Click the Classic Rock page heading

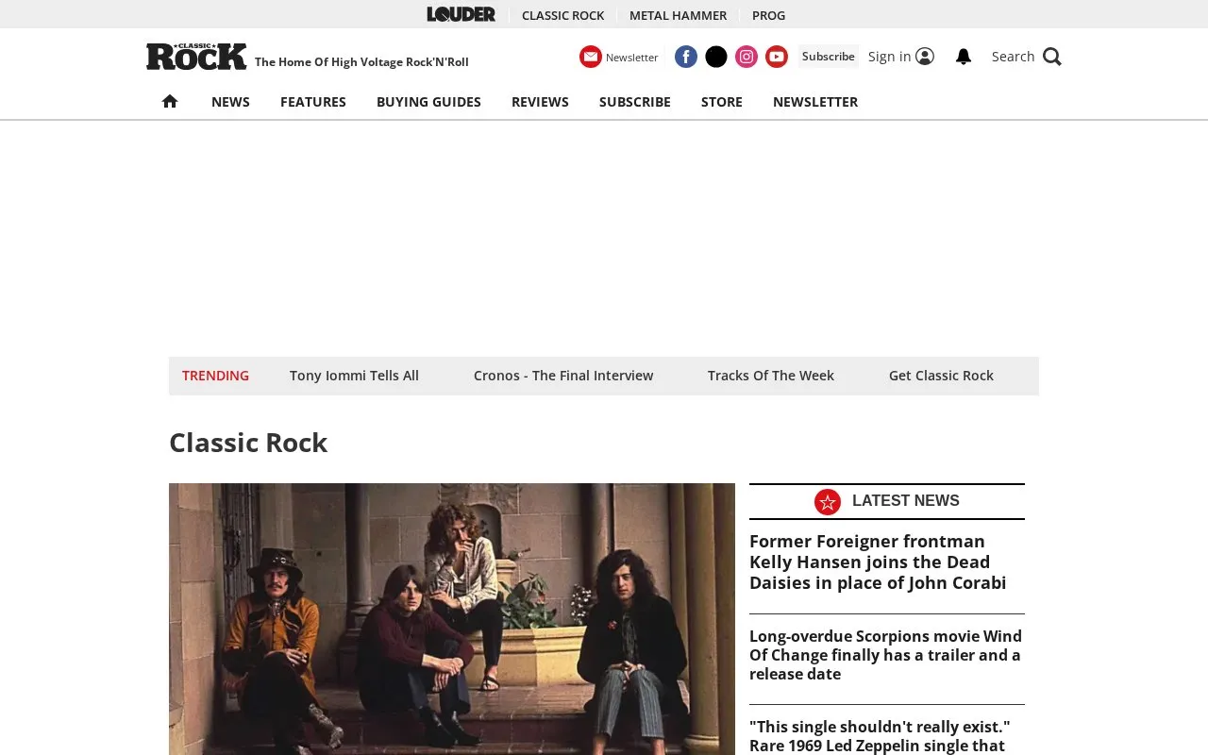pyautogui.click(x=248, y=443)
